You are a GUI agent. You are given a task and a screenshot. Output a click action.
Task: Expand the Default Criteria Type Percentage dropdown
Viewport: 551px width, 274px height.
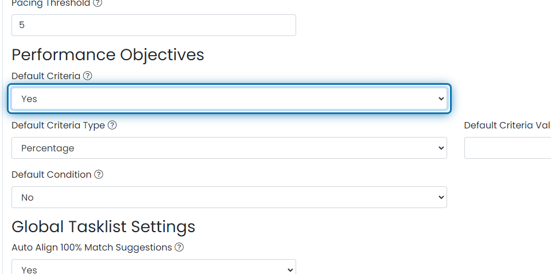point(229,148)
